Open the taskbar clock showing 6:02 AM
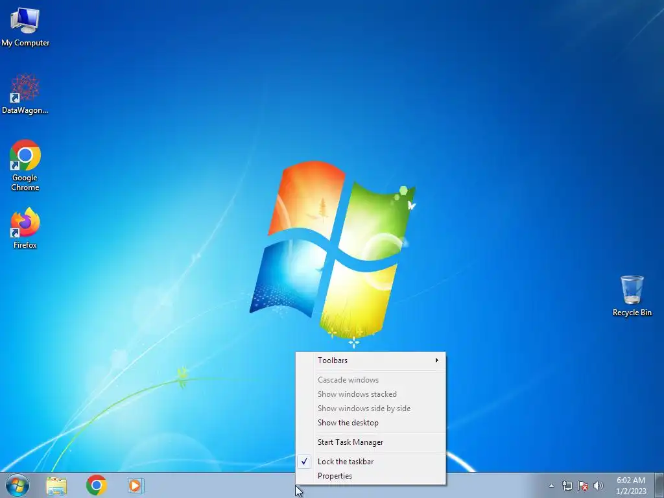664x498 pixels. [631, 486]
